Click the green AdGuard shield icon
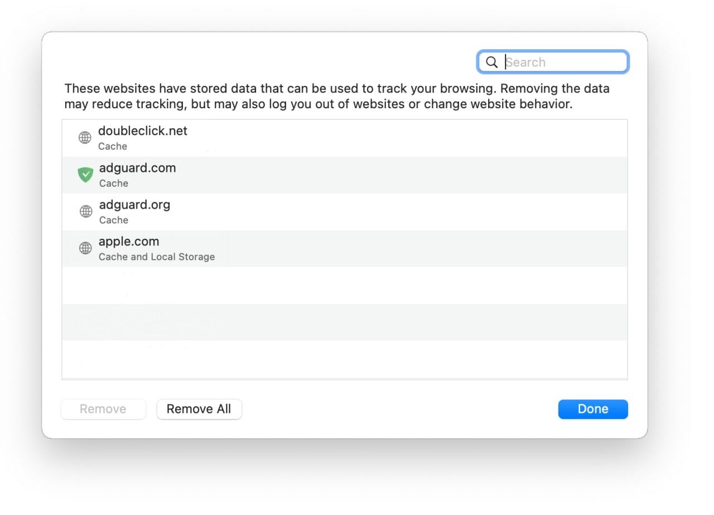The height and width of the screenshot is (515, 714). [x=85, y=175]
